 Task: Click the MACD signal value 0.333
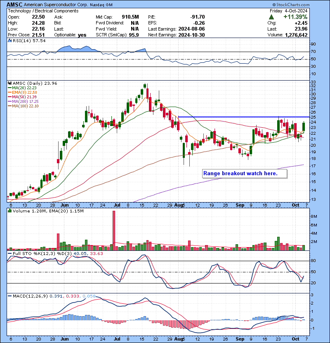pyautogui.click(x=73, y=296)
